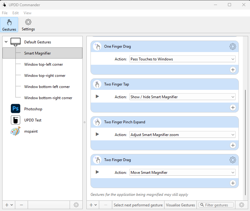Select the mspaint text label
This screenshot has width=250, height=211.
point(31,131)
